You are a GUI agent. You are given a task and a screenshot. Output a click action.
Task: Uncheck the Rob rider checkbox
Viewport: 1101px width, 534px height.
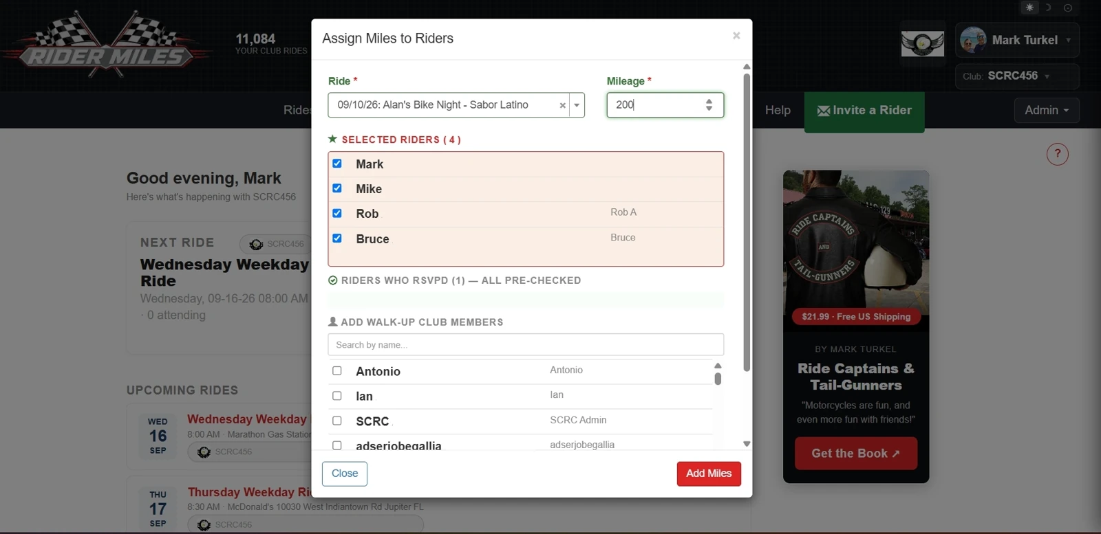337,213
